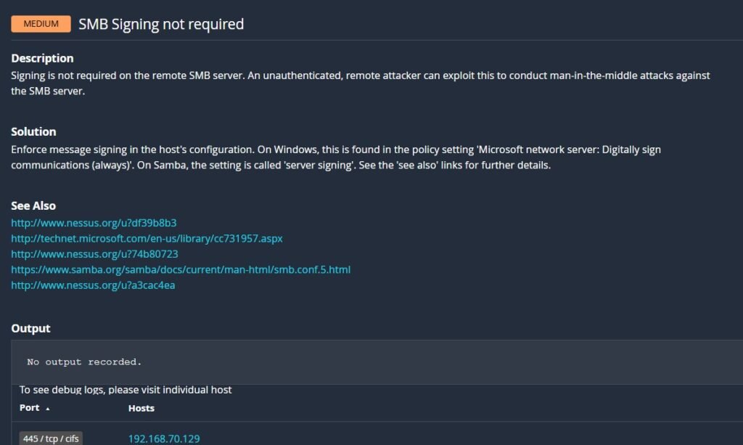Click the 'To see debug logs' note
The image size is (743, 445).
(126, 390)
